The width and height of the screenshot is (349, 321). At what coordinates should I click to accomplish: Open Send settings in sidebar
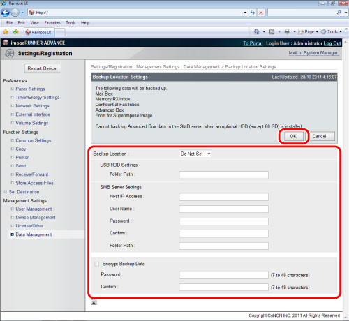pos(21,166)
